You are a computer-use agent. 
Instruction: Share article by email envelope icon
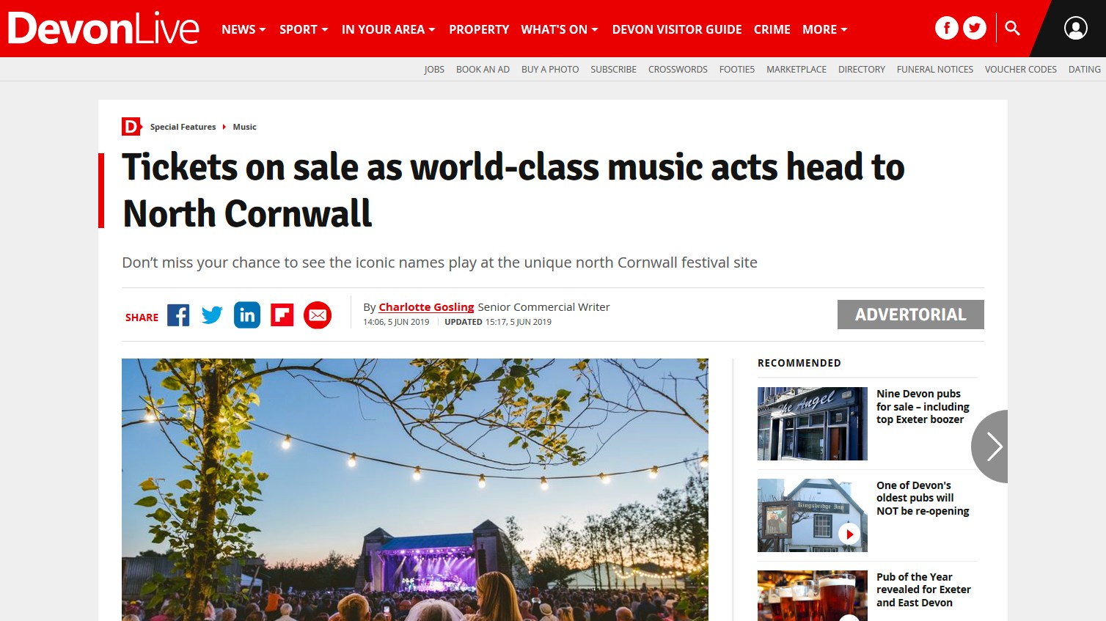click(x=318, y=315)
